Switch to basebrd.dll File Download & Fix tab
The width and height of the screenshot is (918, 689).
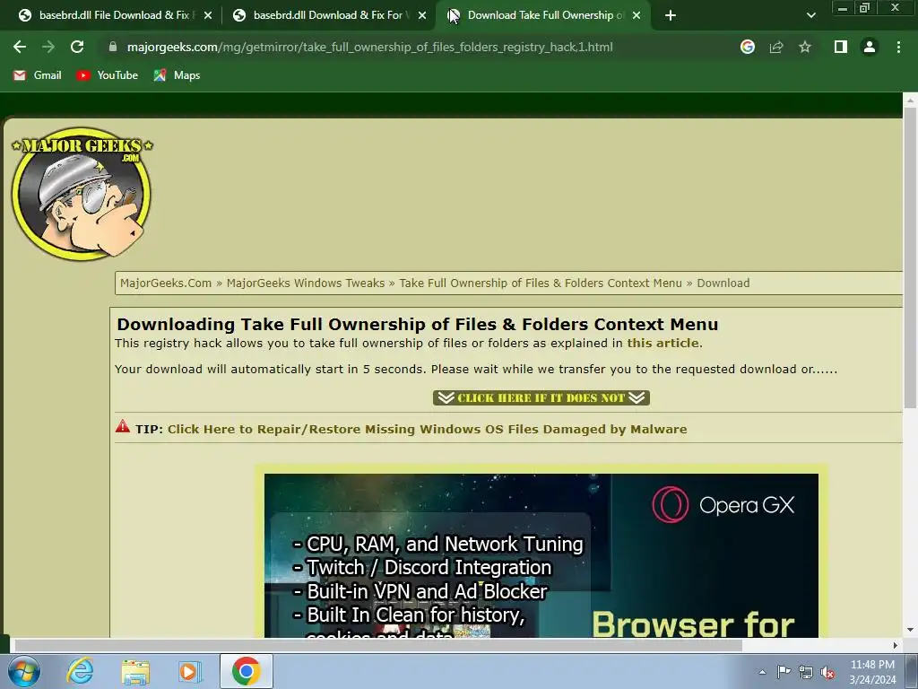coord(114,15)
